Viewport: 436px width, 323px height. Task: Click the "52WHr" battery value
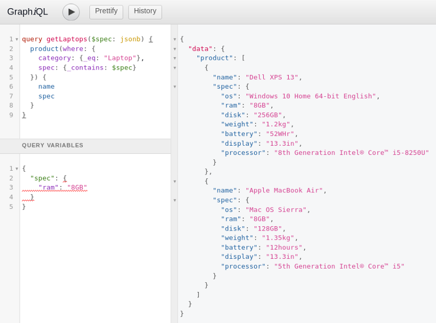coord(280,134)
